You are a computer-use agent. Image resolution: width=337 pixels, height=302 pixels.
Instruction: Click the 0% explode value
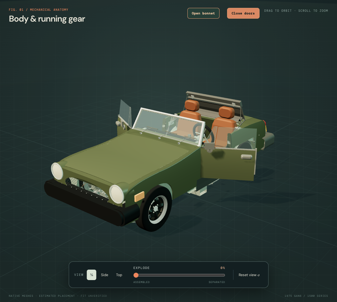pyautogui.click(x=223, y=268)
